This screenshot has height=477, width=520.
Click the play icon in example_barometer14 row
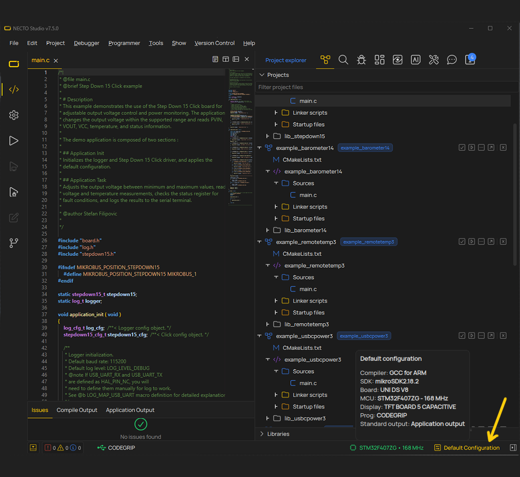[472, 147]
